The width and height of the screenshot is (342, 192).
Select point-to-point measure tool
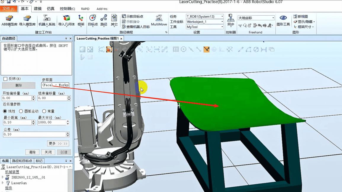click(240, 49)
